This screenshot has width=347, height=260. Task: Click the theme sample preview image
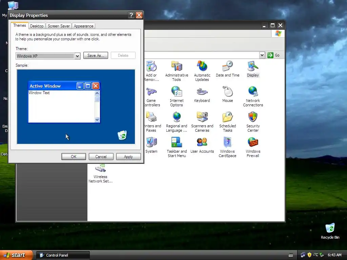point(76,107)
